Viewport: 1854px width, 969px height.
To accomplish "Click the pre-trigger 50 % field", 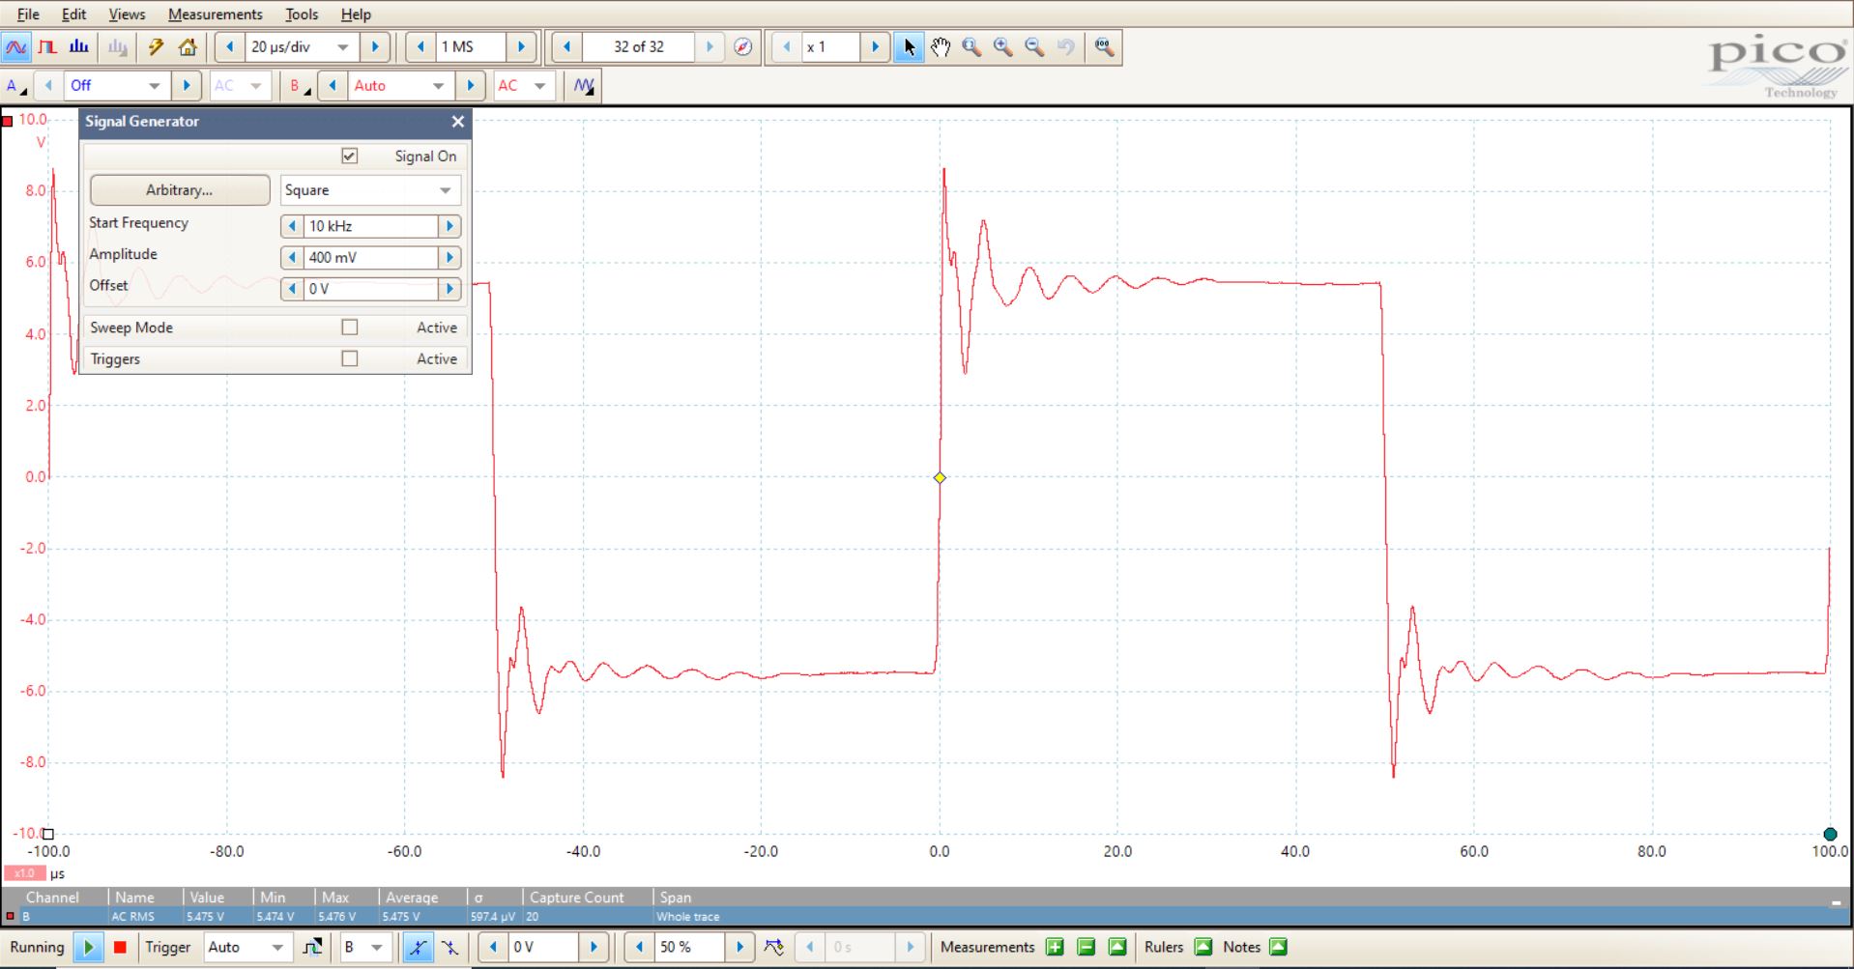I will pyautogui.click(x=689, y=947).
